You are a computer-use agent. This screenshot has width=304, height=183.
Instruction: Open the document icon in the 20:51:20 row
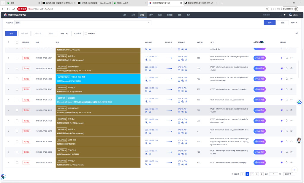286,100
